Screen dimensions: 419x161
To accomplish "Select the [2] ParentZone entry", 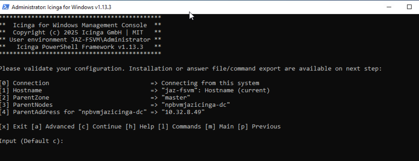I will point(95,98).
